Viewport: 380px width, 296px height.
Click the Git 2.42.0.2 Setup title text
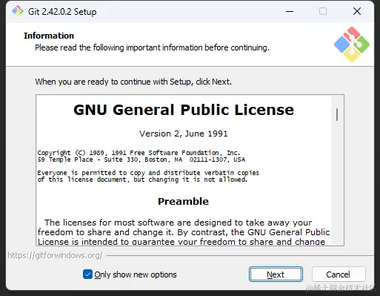pos(62,12)
